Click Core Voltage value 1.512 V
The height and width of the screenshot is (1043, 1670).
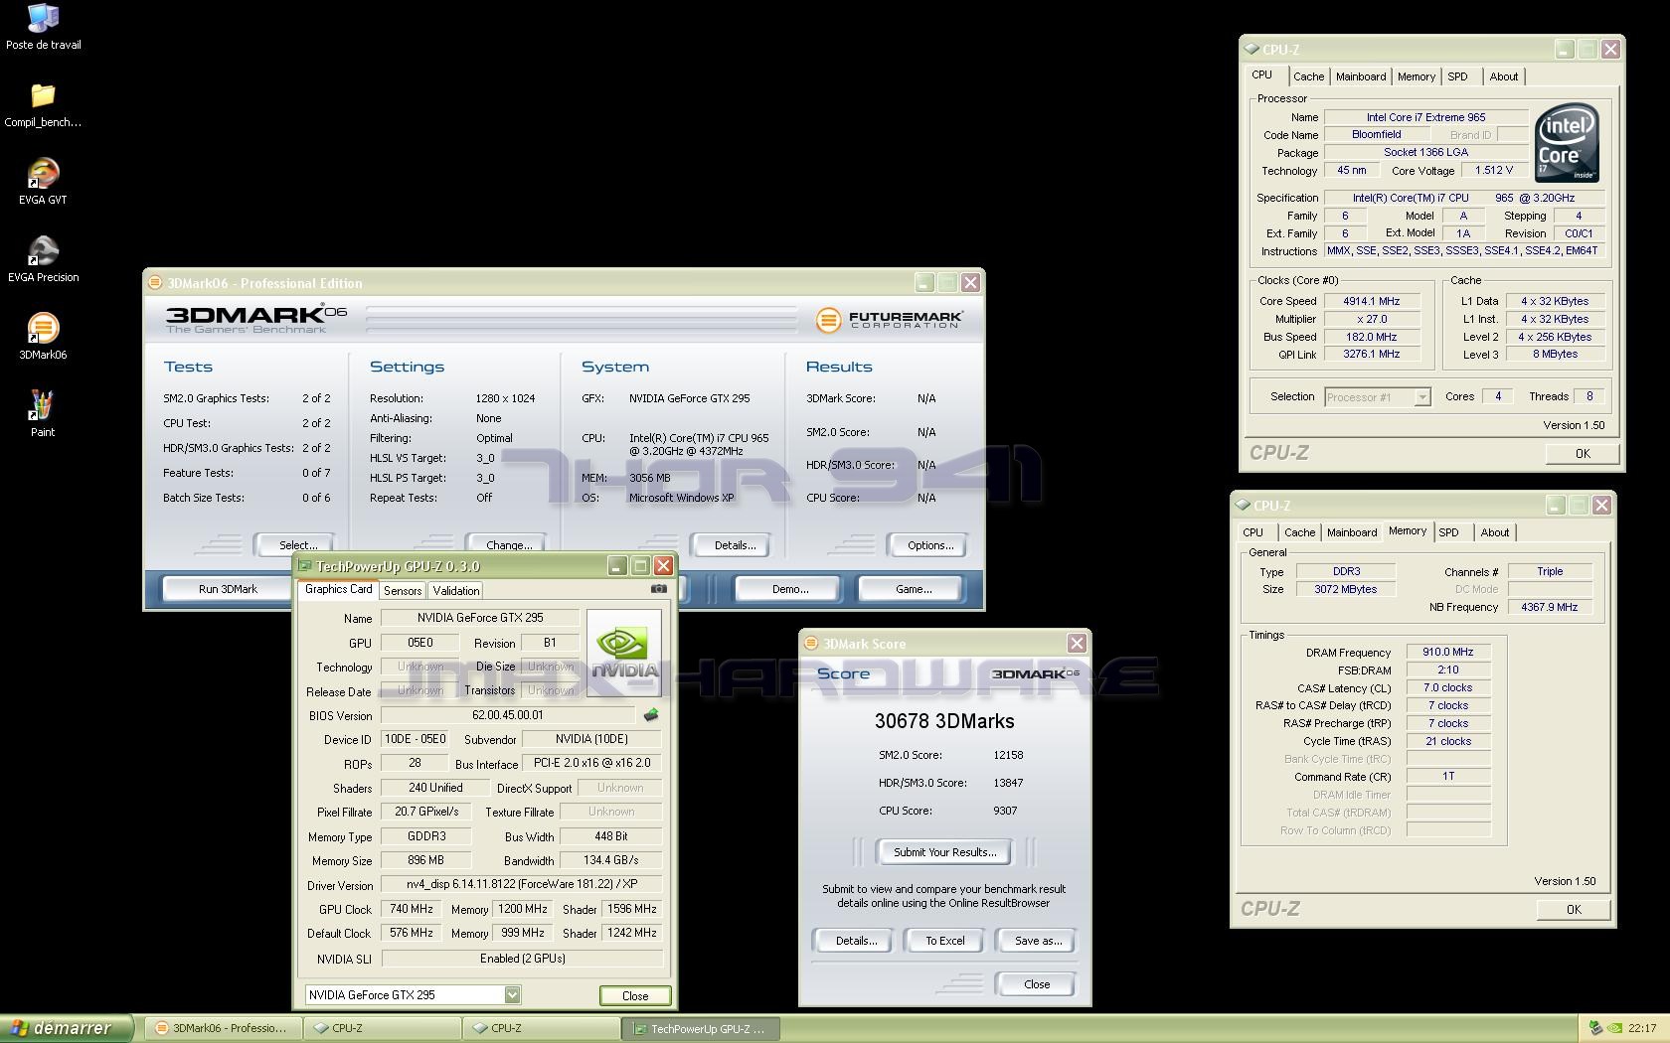click(x=1494, y=170)
